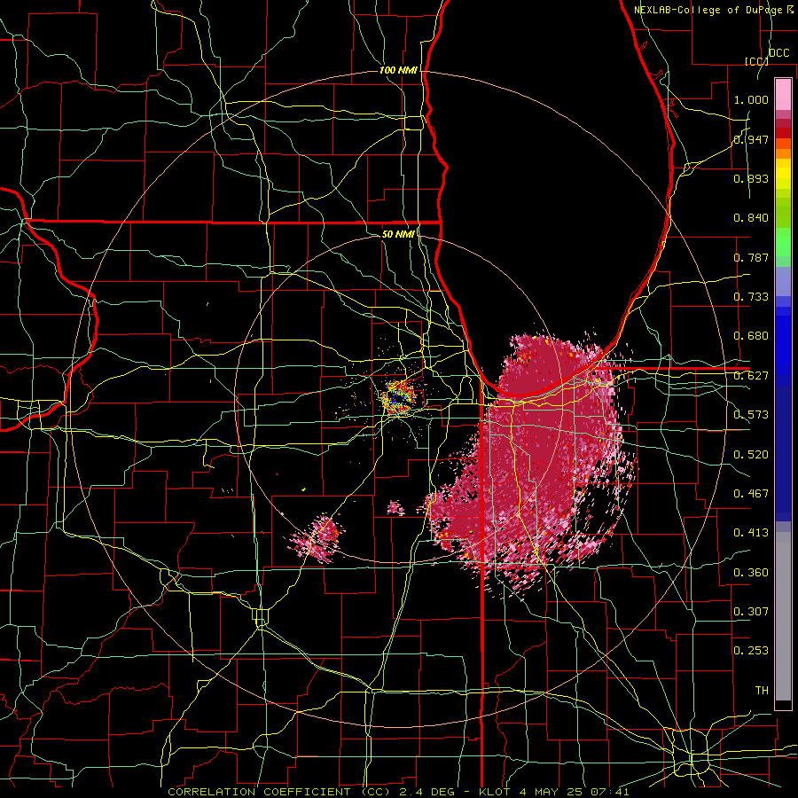Screen dimensions: 798x798
Task: Click the Correlation Coefficient KLOT caption at bottom
Action: coord(398,792)
